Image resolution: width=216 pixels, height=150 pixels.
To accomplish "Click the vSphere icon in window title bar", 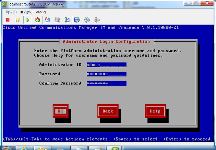I will (x=5, y=4).
